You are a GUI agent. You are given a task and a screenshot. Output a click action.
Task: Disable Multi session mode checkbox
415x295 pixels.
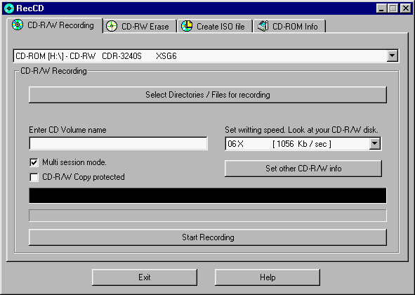pyautogui.click(x=34, y=162)
